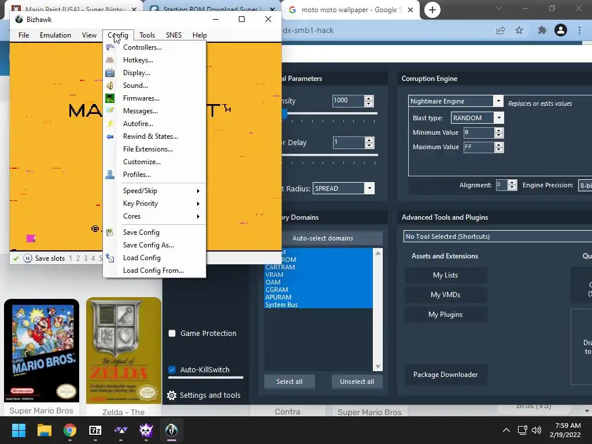Click the Intensity 1000 value field
The height and width of the screenshot is (444, 592).
tap(347, 101)
